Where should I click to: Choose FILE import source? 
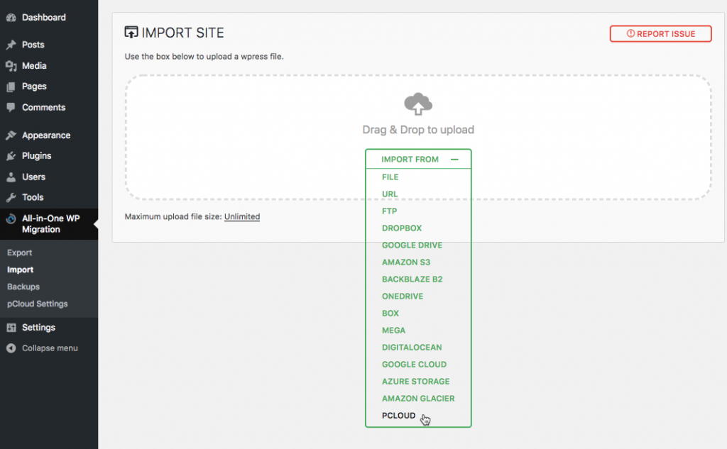[x=390, y=177]
